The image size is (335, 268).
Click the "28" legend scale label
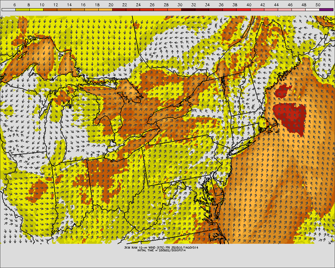pyautogui.click(x=166, y=5)
